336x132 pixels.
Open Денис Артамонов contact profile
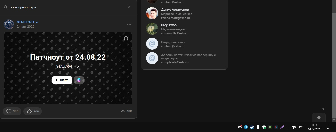click(175, 10)
